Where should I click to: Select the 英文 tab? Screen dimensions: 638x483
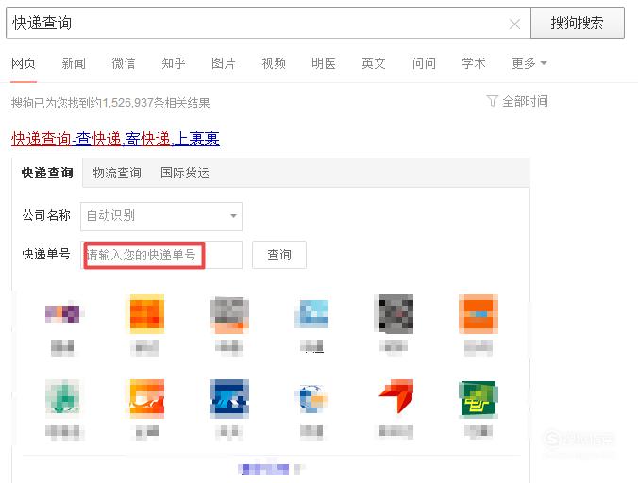coord(374,63)
